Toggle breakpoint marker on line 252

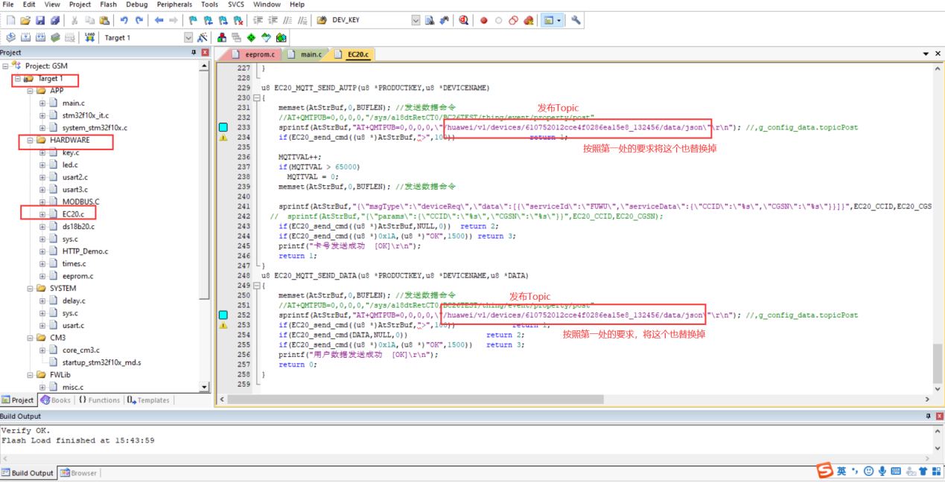[x=223, y=315]
